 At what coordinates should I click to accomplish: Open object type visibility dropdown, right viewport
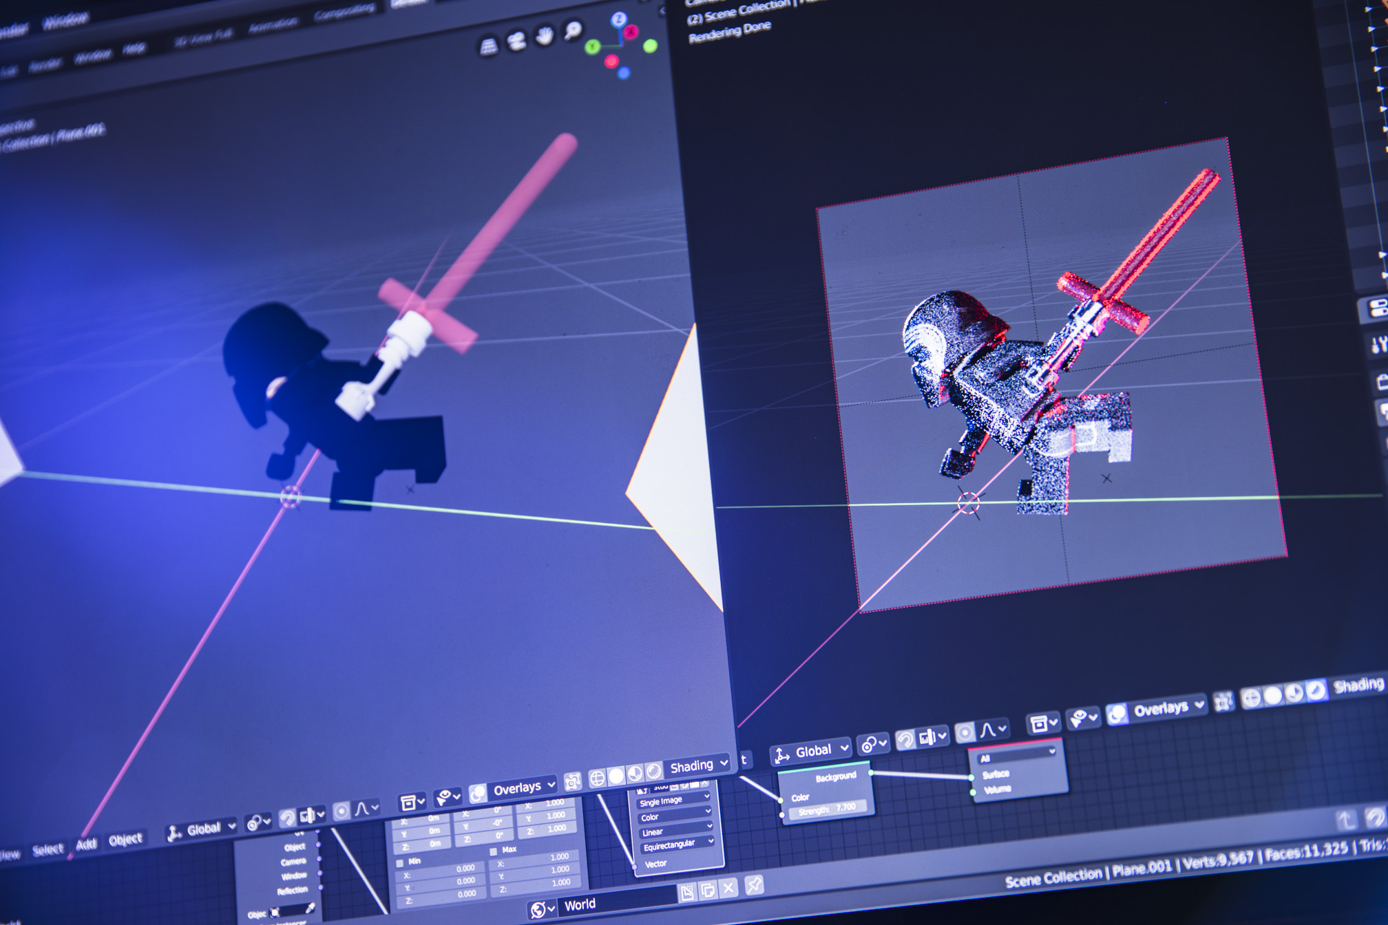click(1043, 723)
